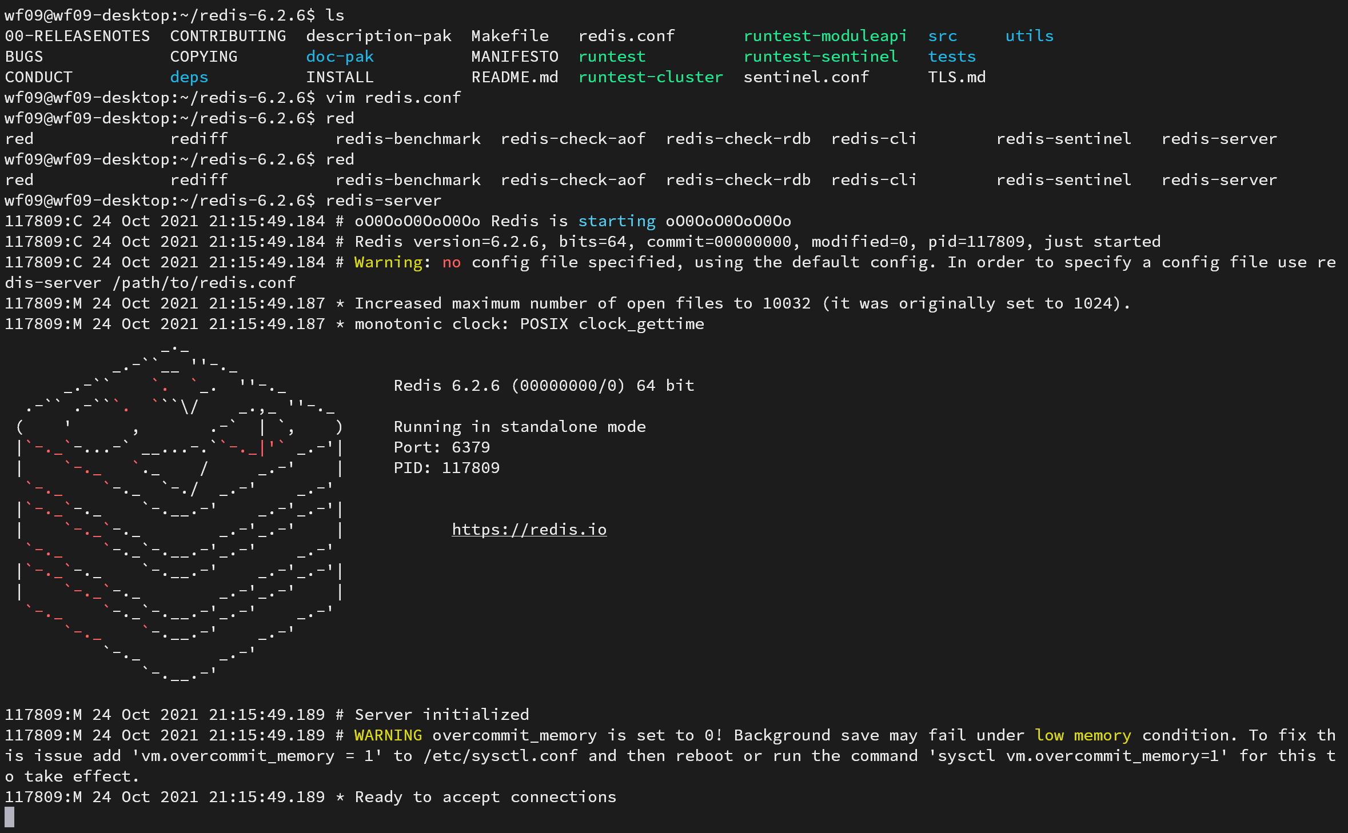The height and width of the screenshot is (833, 1348).
Task: Click the yellow 'WARNING' overcommit_memory text
Action: [x=388, y=735]
